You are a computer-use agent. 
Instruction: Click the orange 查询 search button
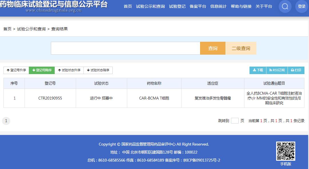(213, 48)
